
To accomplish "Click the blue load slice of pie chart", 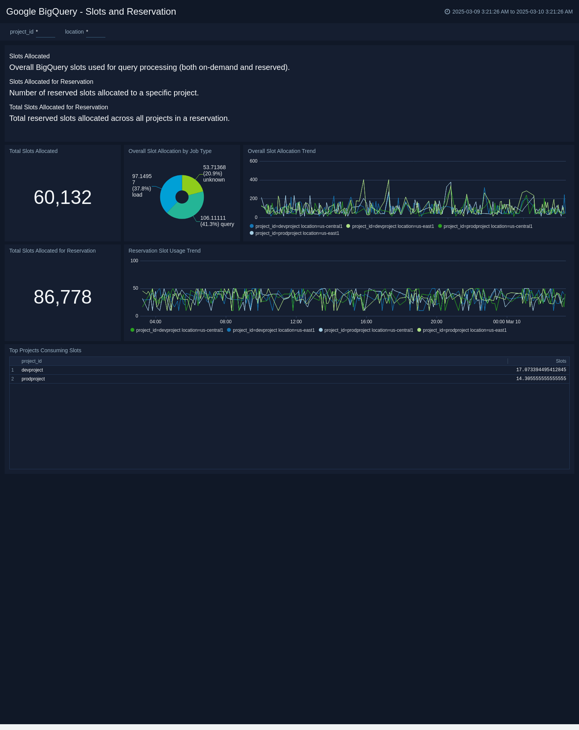I will point(169,192).
